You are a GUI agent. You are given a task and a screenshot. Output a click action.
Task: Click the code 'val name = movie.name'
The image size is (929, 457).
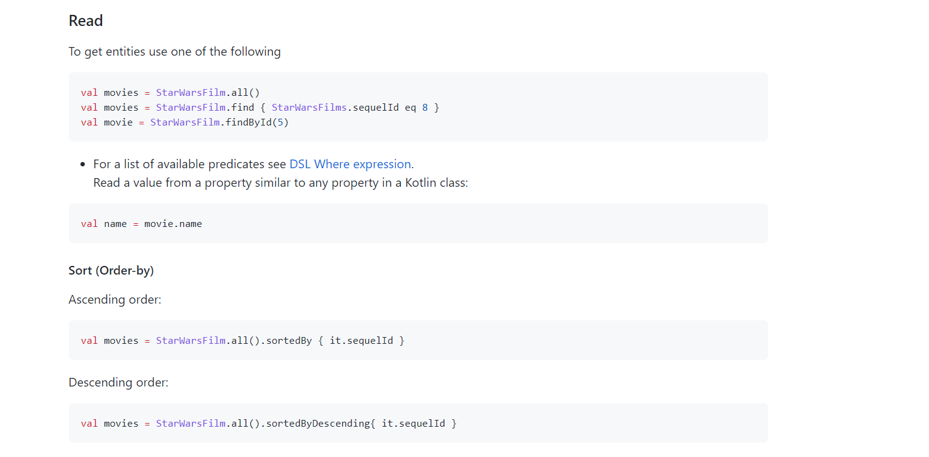pos(142,224)
